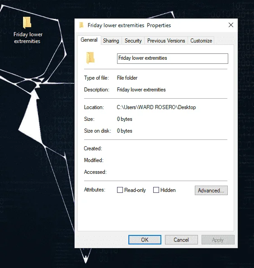This screenshot has width=254, height=268.
Task: Click the Created: label
Action: (x=93, y=148)
